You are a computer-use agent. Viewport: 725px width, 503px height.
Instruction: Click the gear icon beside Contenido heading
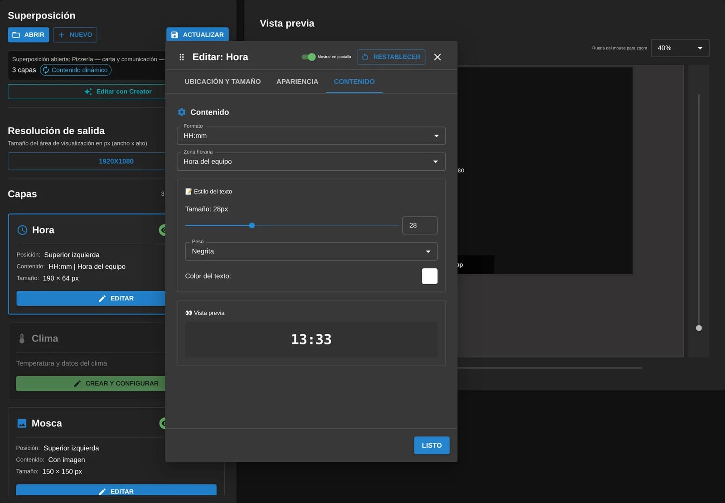[182, 112]
